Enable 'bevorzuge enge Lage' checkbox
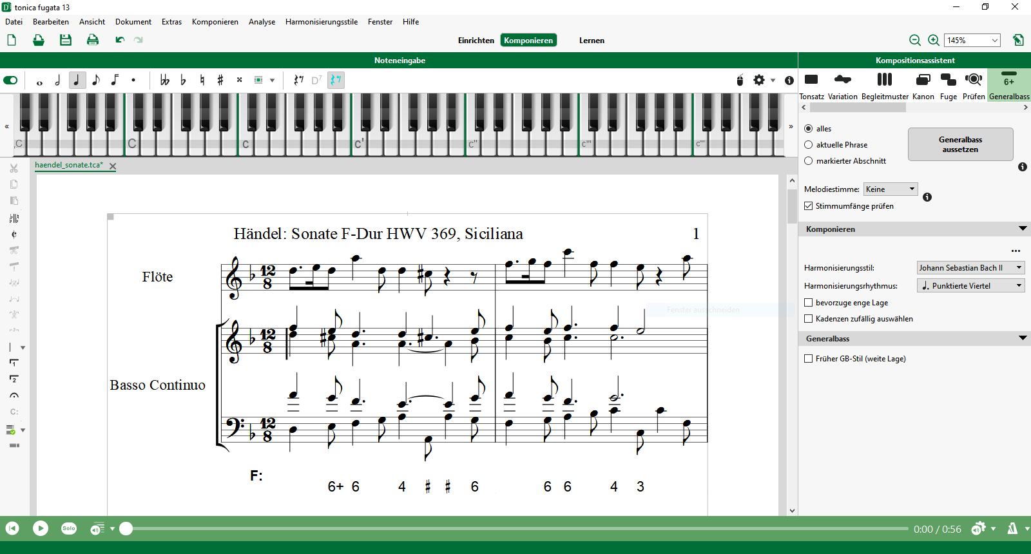1031x554 pixels. (808, 303)
